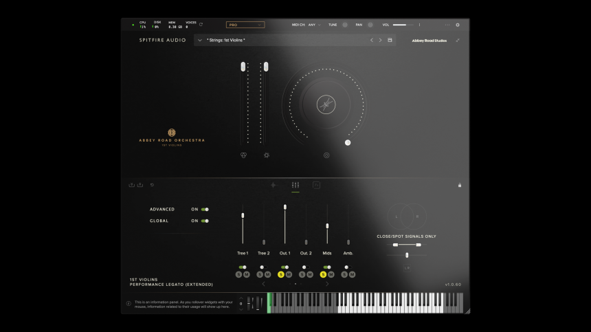591x332 pixels.
Task: Click the undo reset arrow icon
Action: (x=153, y=185)
